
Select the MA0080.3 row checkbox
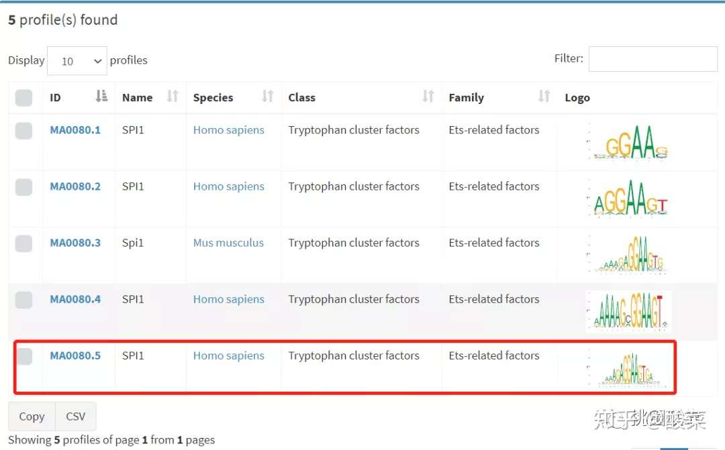[23, 243]
